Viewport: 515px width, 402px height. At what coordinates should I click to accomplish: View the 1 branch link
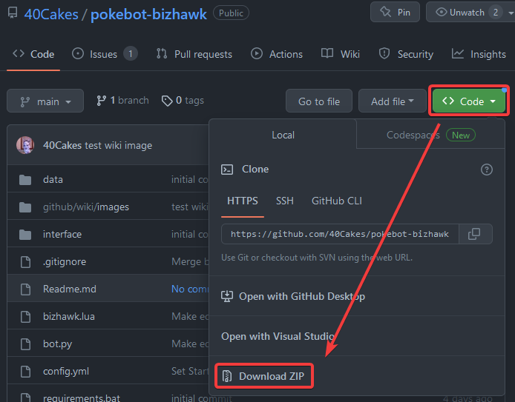coord(123,100)
